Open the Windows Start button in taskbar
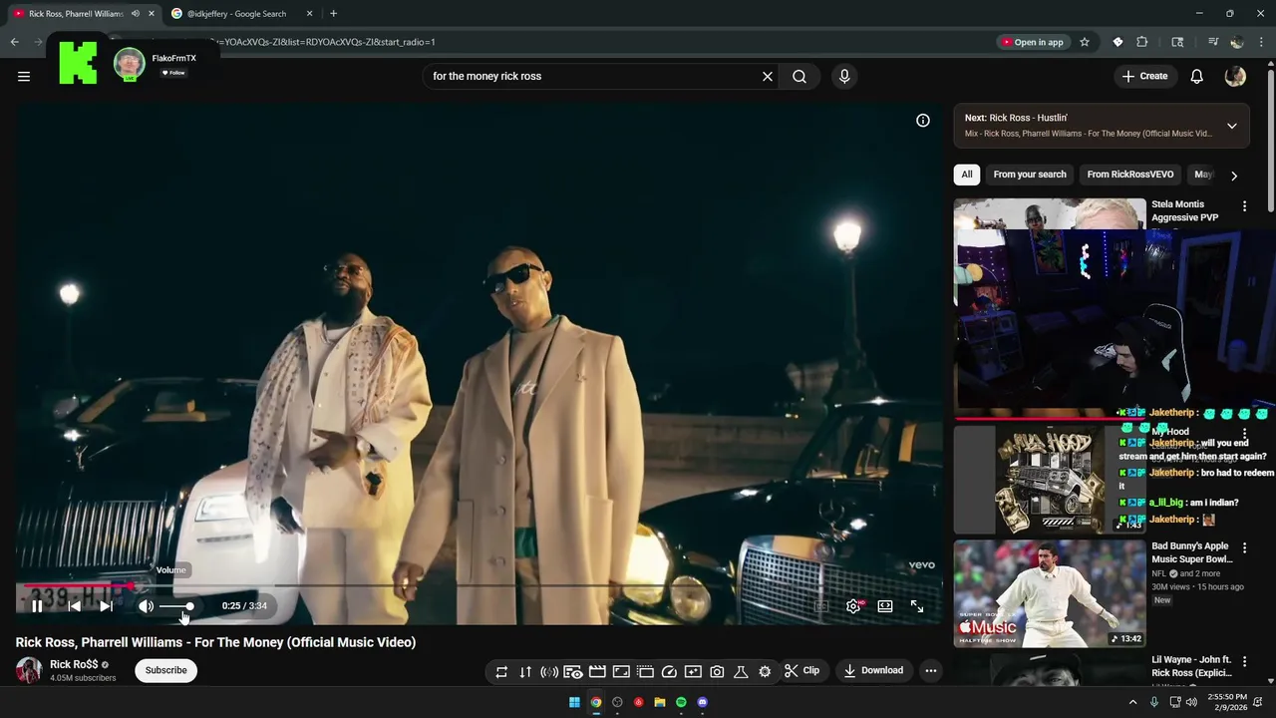The height and width of the screenshot is (718, 1276). click(574, 702)
